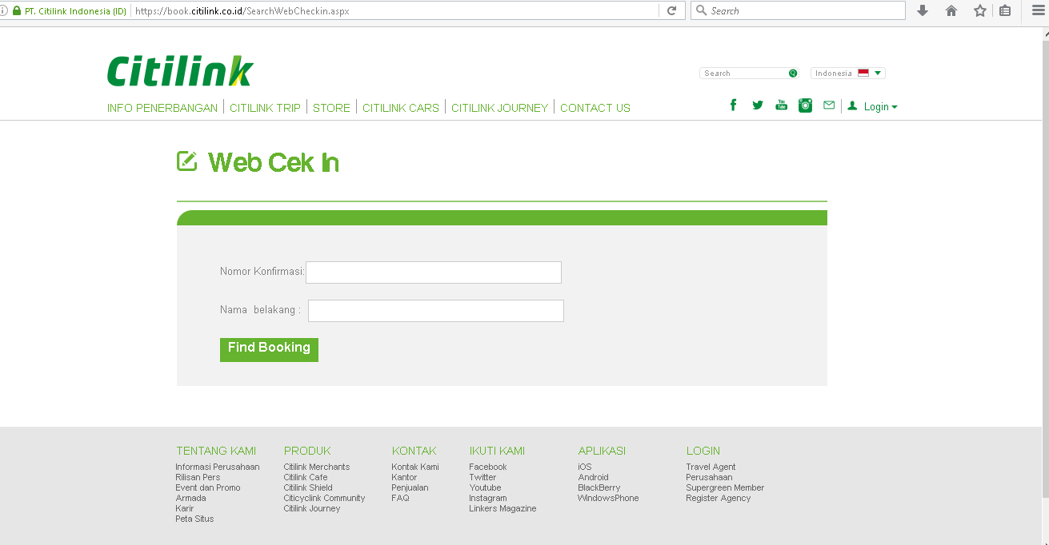The image size is (1049, 545).
Task: Open the Indonesia language dropdown
Action: (x=848, y=73)
